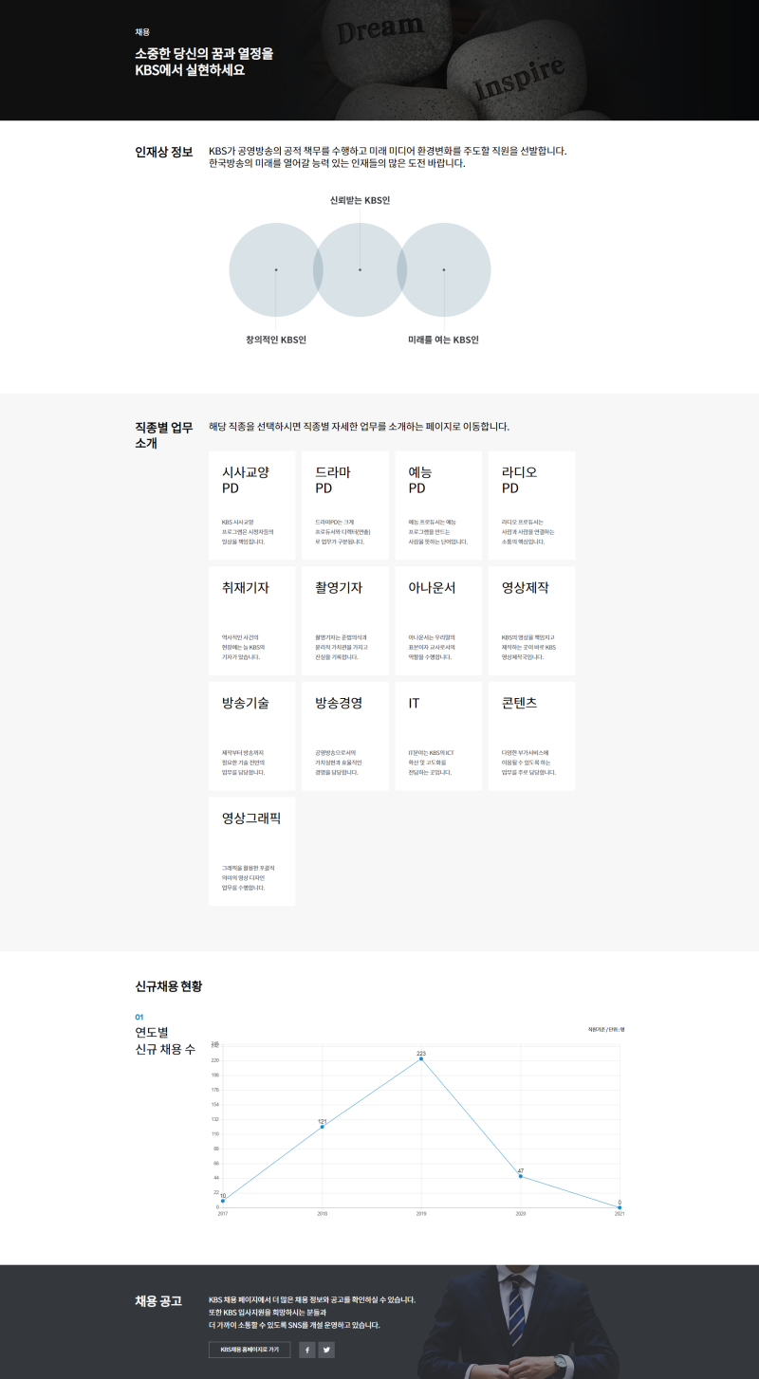
Task: Open the KBS Facebook page icon
Action: (306, 1350)
